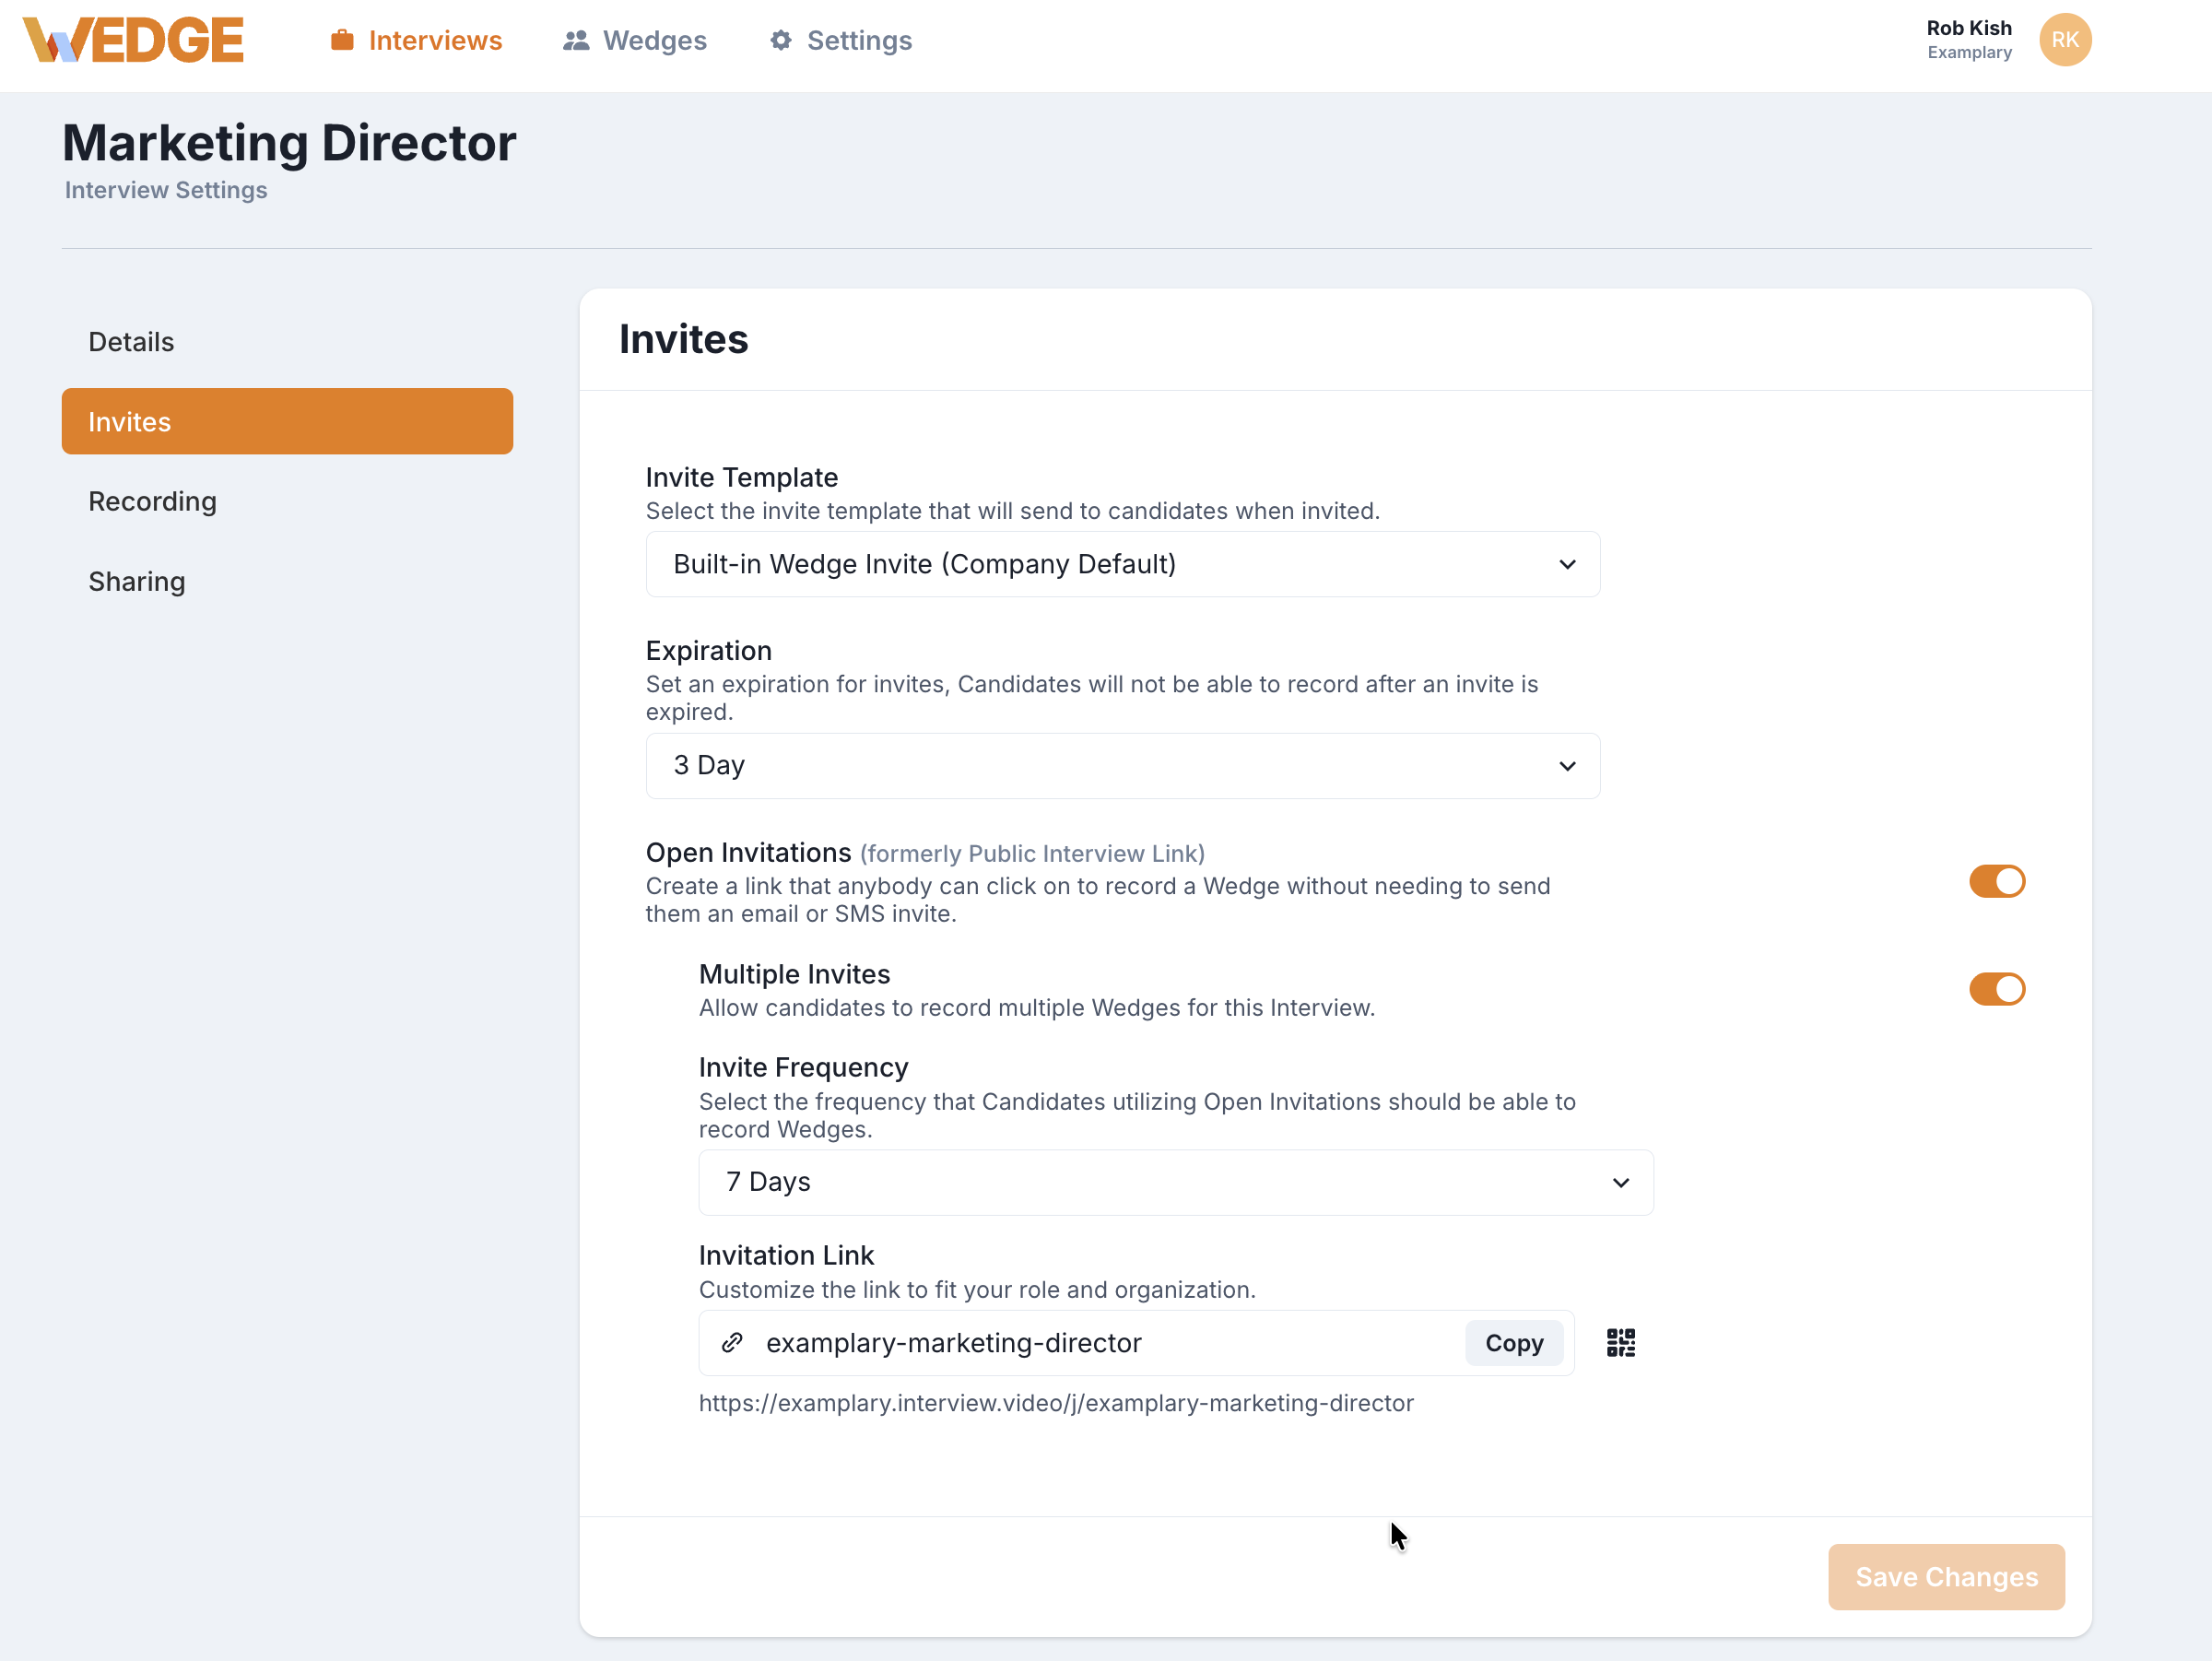Click the Wedge logo in the header
The height and width of the screenshot is (1661, 2212).
[133, 40]
